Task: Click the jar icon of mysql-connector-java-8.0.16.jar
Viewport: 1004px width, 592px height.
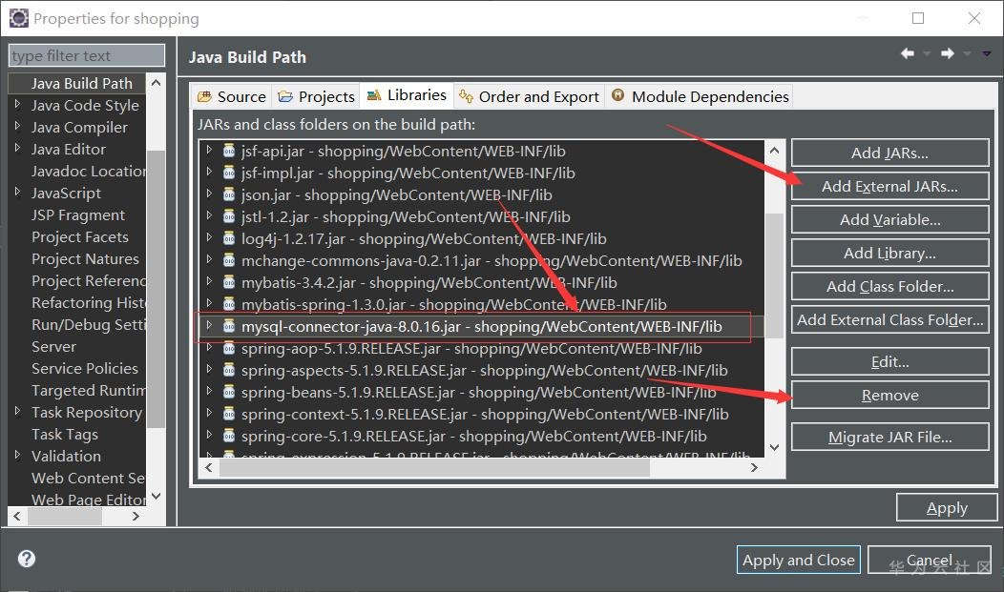Action: 229,326
